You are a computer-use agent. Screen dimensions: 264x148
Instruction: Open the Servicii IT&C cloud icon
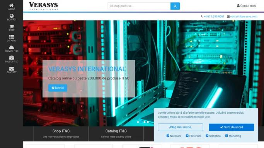(12, 49)
